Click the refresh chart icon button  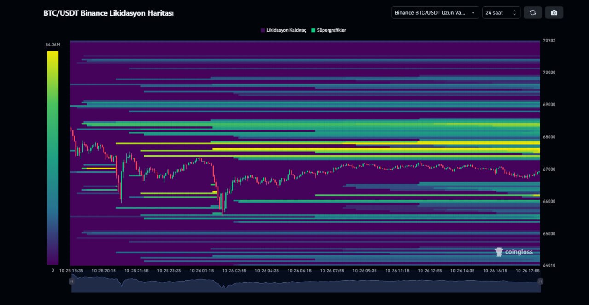(x=533, y=13)
